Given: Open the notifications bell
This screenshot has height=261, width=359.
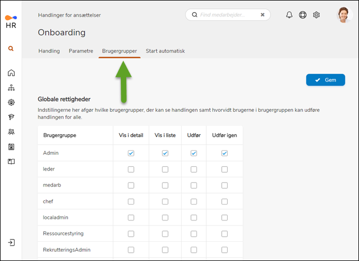Looking at the screenshot, I should (x=289, y=15).
